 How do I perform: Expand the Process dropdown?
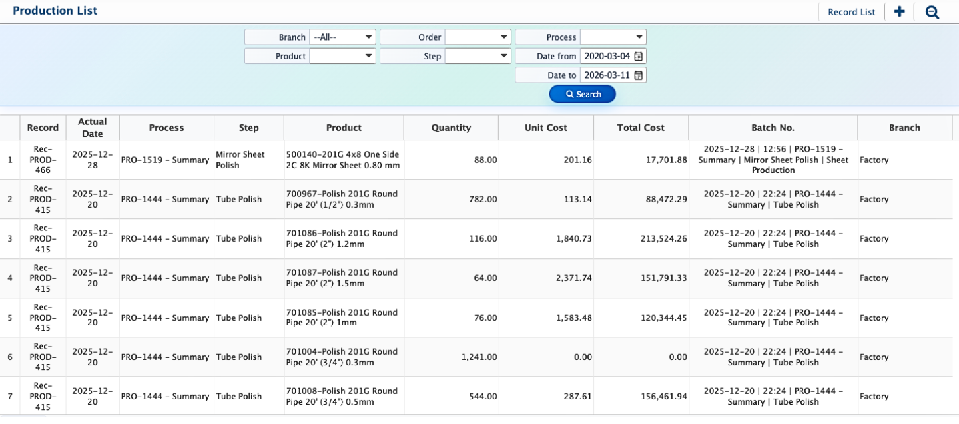pyautogui.click(x=613, y=37)
